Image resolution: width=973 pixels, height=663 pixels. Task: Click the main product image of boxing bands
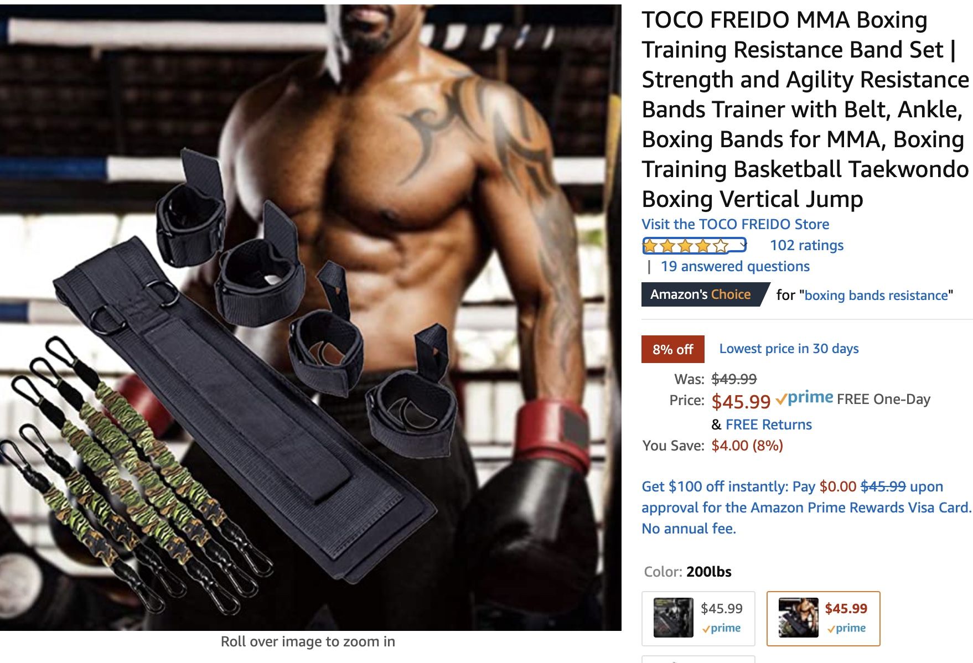(x=310, y=317)
